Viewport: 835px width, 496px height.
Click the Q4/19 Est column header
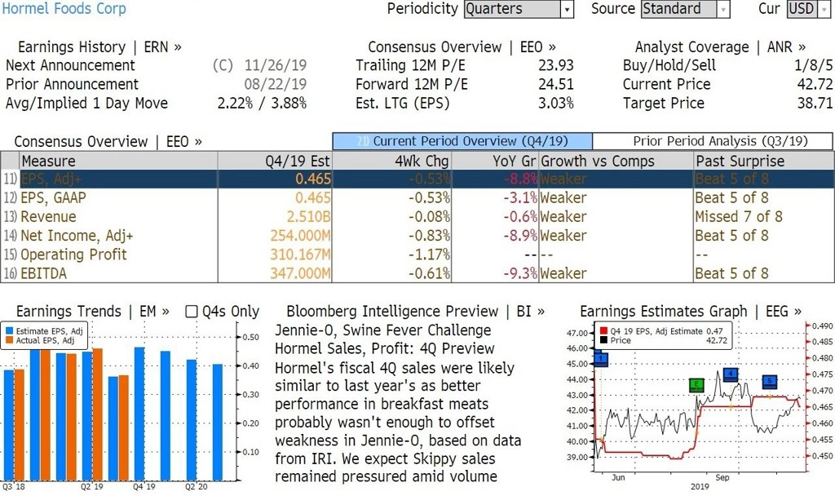[275, 161]
